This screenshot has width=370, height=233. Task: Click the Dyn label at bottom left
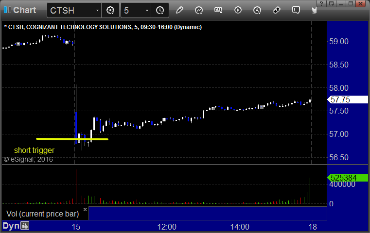11,226
